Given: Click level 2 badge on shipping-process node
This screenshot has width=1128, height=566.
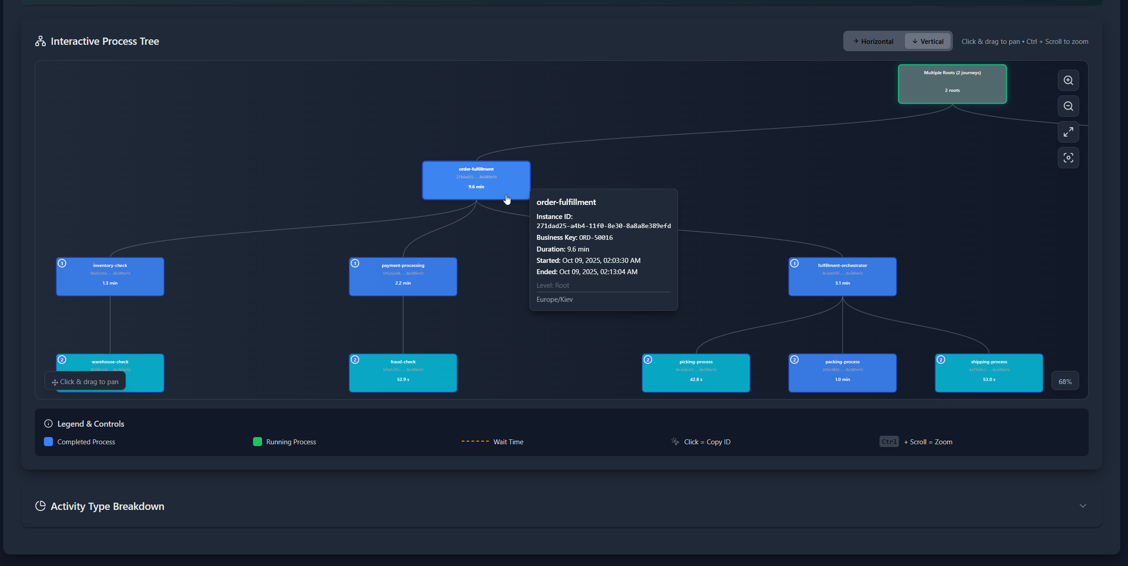Looking at the screenshot, I should [941, 360].
